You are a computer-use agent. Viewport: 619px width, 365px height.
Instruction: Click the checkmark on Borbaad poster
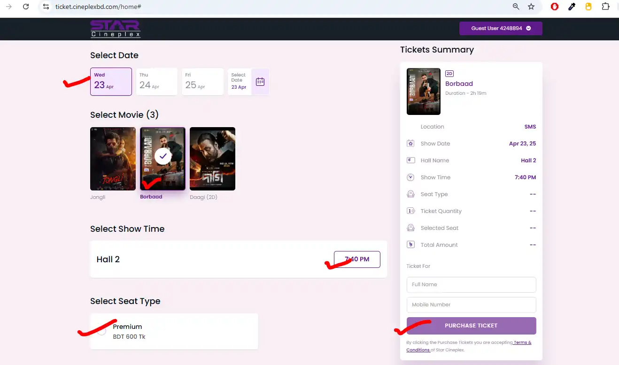tap(162, 156)
